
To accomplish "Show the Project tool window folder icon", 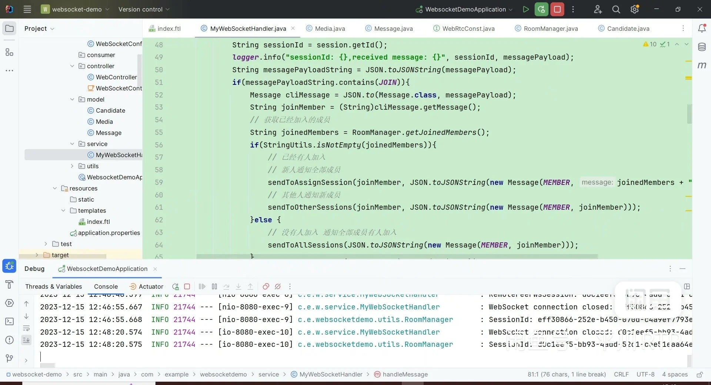I will pos(9,28).
